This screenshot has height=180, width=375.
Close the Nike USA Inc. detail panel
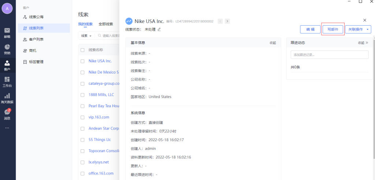pyautogui.click(x=364, y=20)
